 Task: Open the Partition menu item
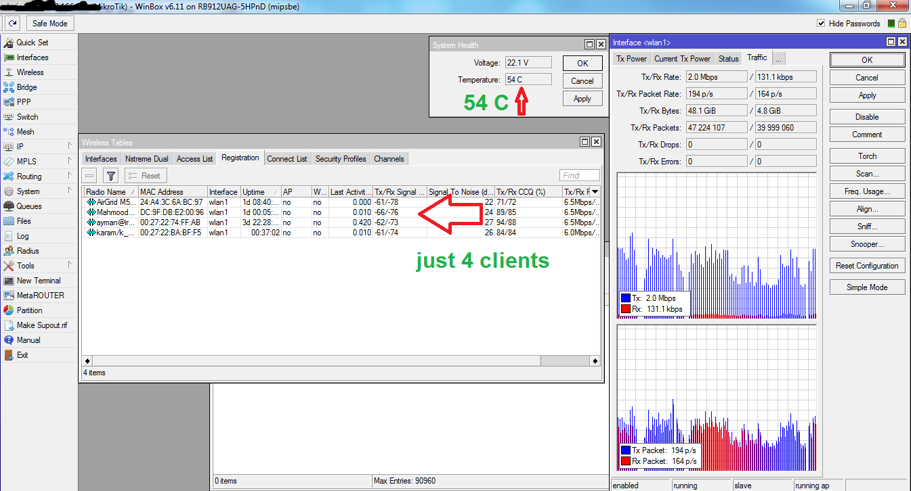click(x=30, y=310)
